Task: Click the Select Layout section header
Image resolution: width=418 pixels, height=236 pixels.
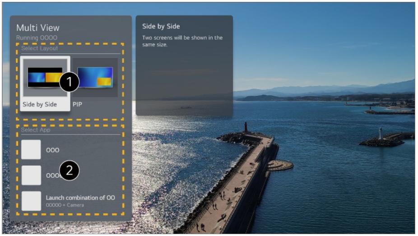Action: [x=40, y=48]
